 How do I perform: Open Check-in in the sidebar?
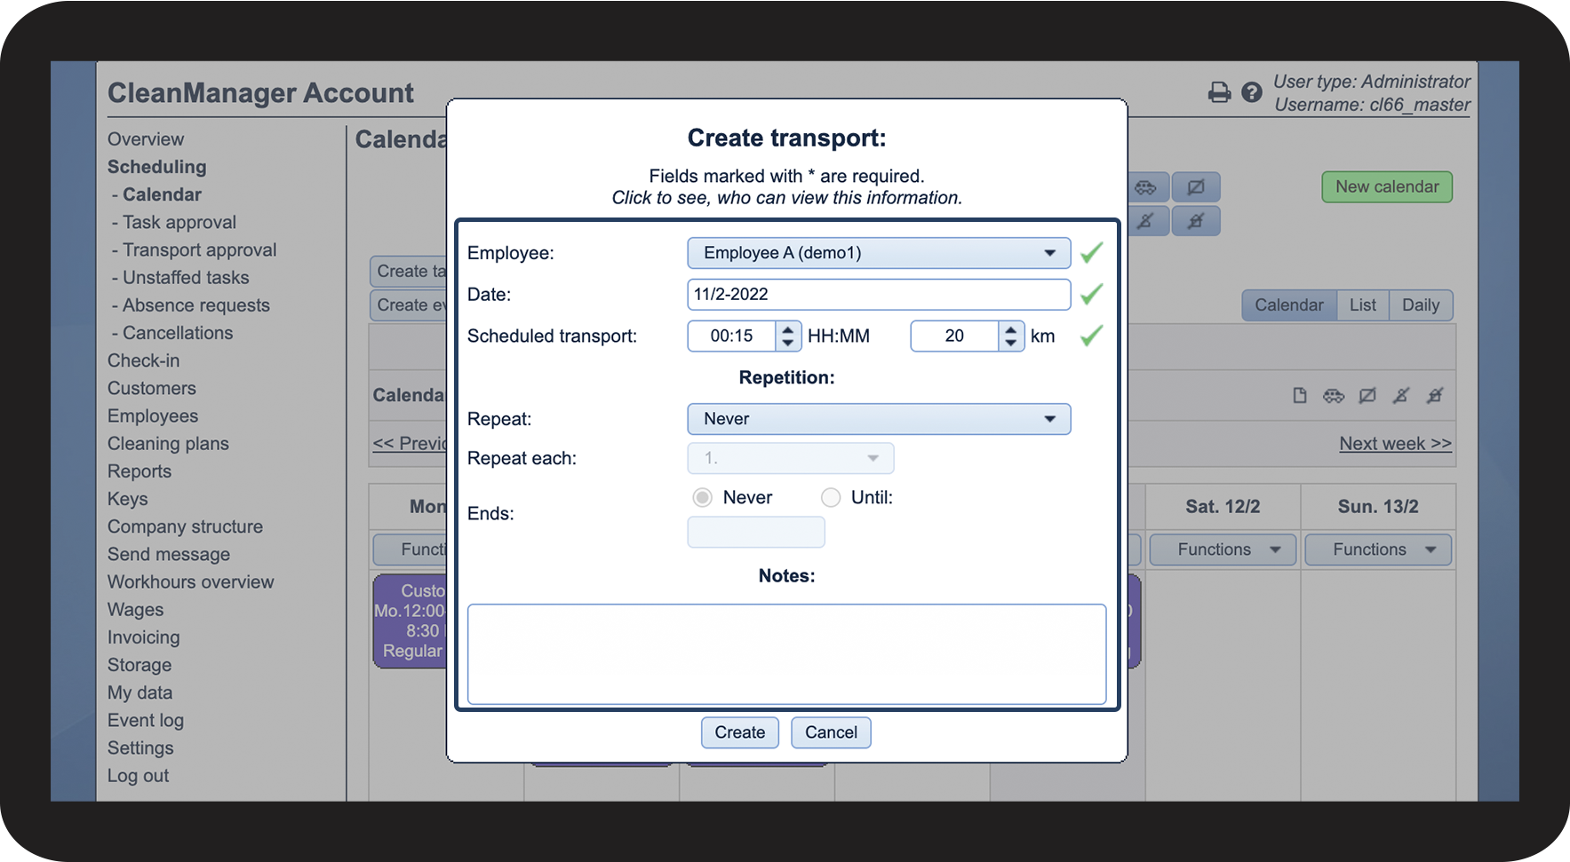pyautogui.click(x=143, y=360)
